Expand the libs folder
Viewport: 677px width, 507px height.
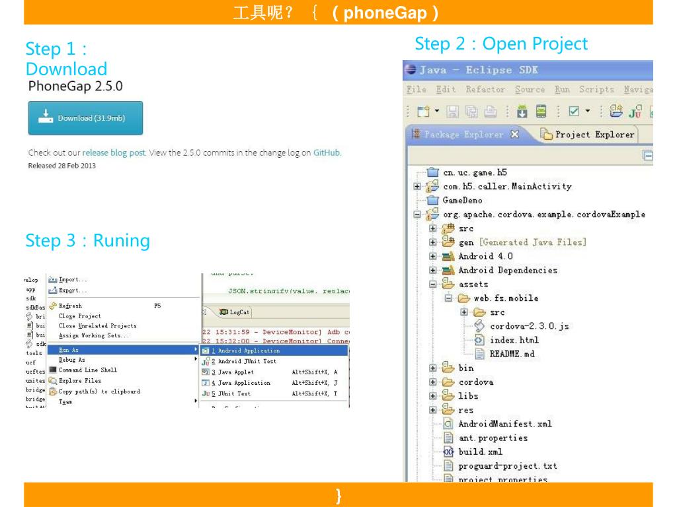432,396
